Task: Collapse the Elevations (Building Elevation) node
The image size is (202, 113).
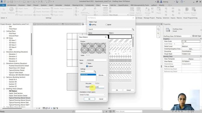Action: pos(4,52)
